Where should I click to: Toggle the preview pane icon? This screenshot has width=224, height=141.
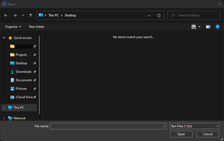pos(208,27)
